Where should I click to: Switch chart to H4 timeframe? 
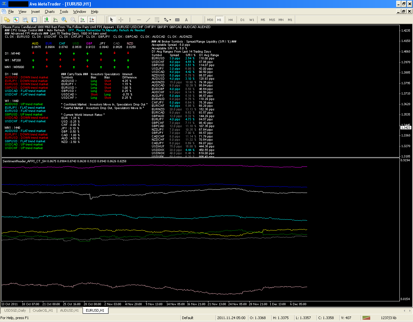[x=230, y=20]
